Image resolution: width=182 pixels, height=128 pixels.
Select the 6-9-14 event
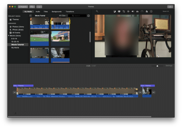14,39
